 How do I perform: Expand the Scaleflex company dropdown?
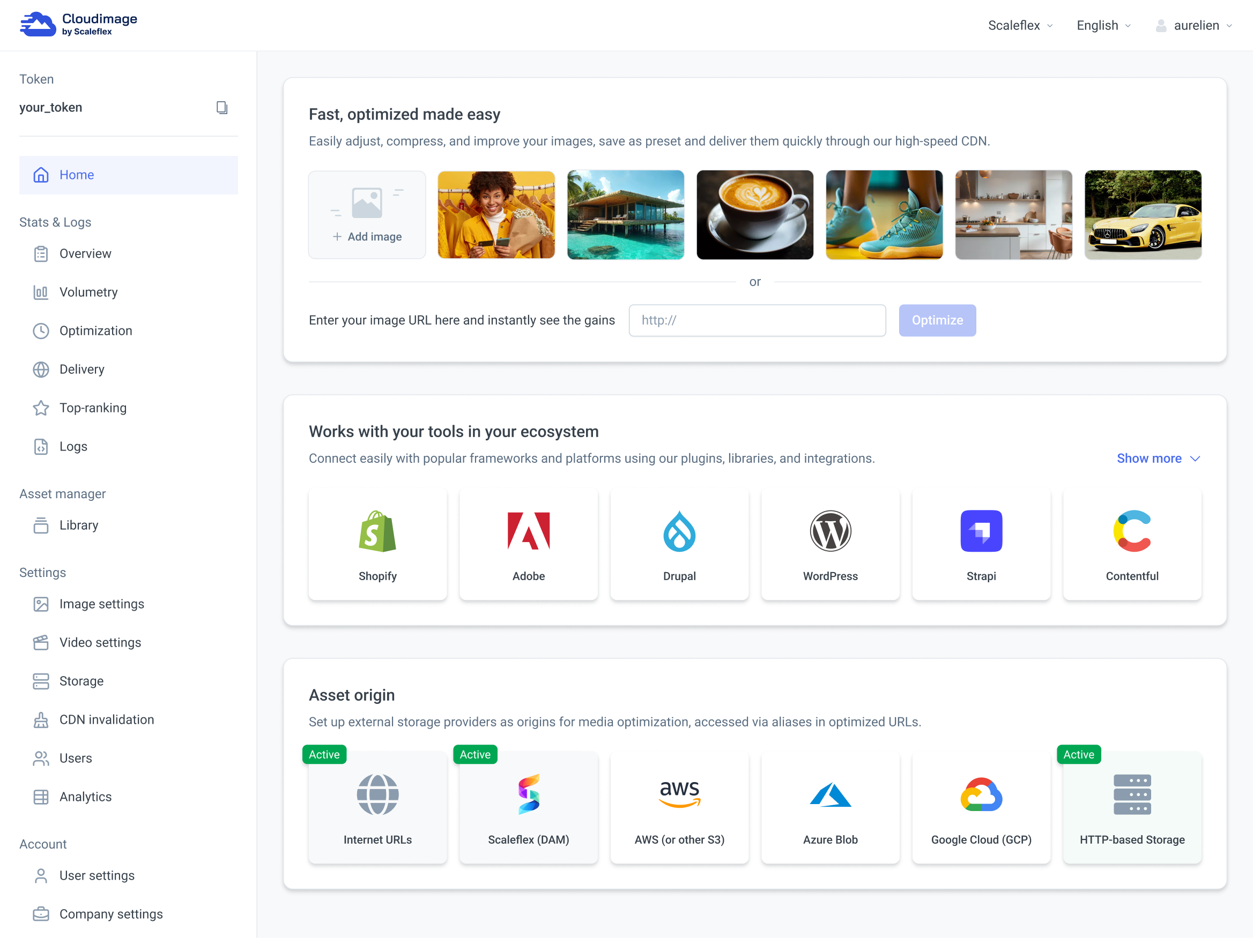[x=1020, y=26]
